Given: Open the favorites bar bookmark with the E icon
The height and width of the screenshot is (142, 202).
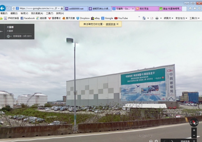Looking at the screenshot, I should click(x=12, y=18).
